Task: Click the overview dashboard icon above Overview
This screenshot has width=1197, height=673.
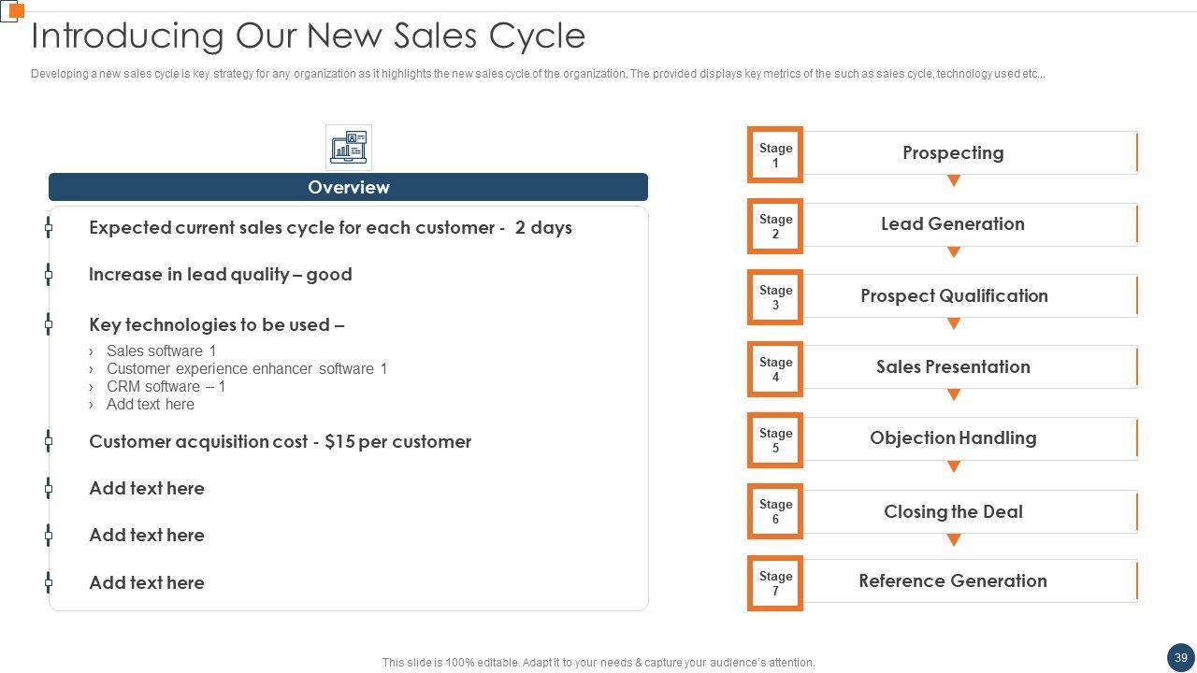Action: pyautogui.click(x=349, y=148)
